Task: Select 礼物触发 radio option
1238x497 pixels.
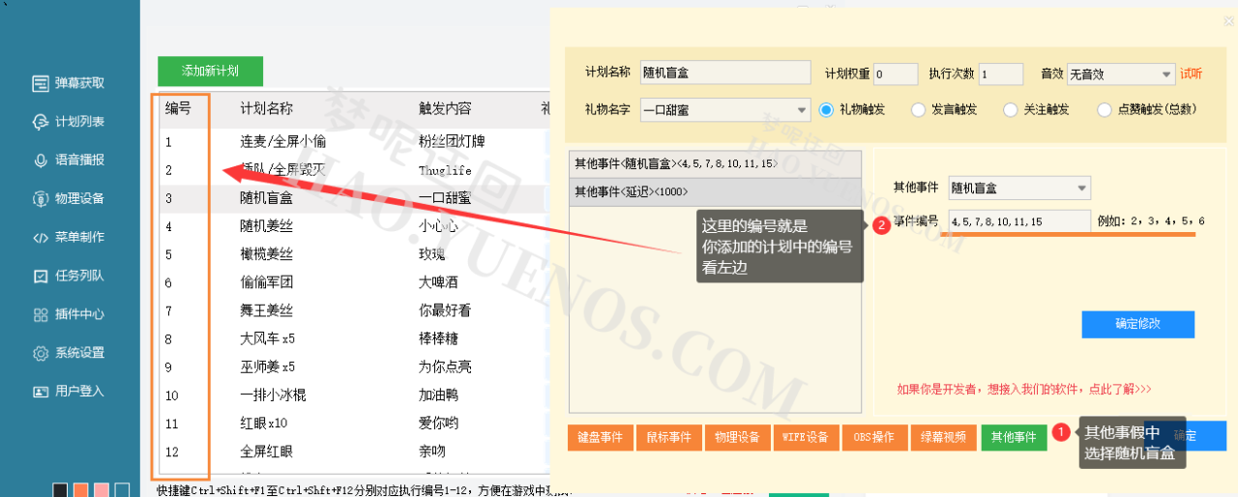Action: coord(826,110)
